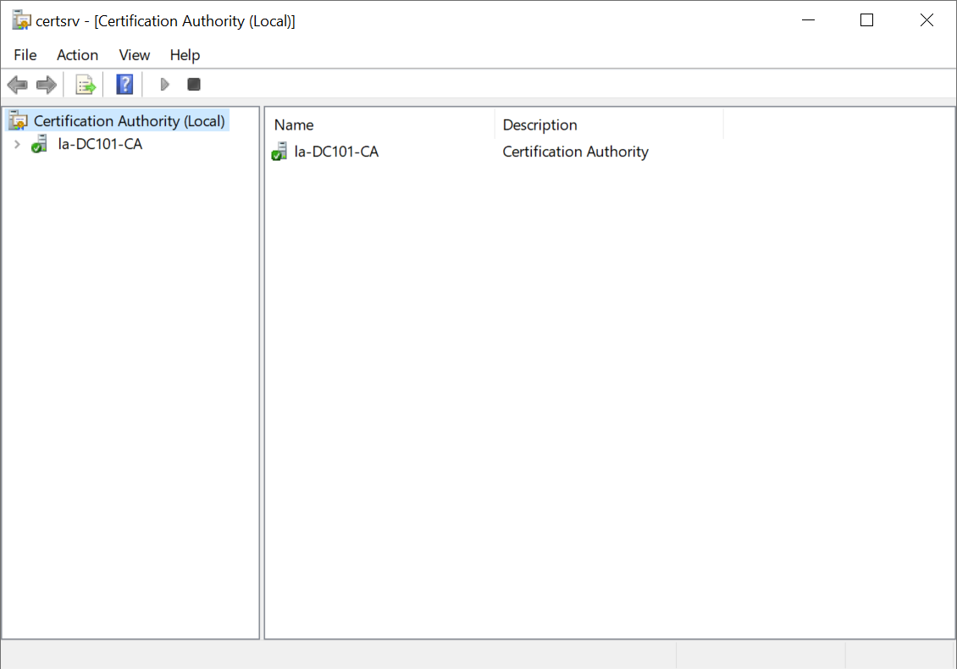Open the Action menu
Screen dimensions: 957x669
pyautogui.click(x=77, y=55)
